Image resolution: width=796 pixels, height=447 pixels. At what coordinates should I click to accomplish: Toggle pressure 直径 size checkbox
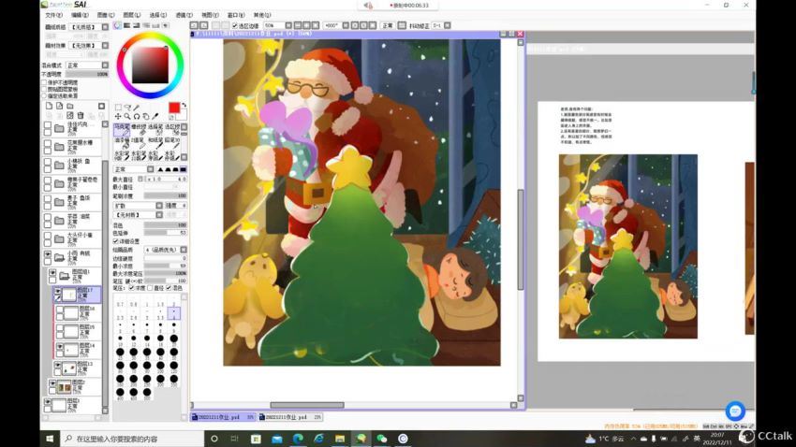150,288
